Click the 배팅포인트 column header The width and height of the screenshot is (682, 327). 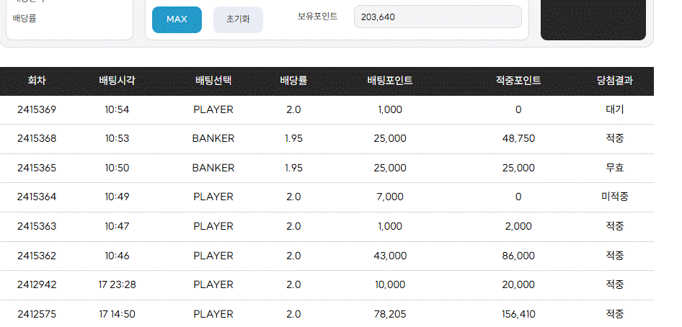[390, 81]
